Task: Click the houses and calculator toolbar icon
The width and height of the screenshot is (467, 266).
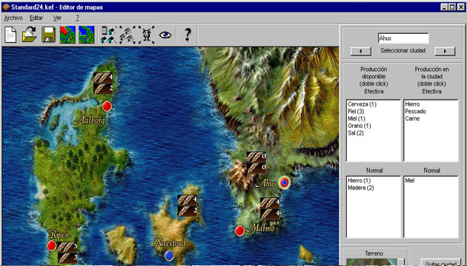Action: [x=107, y=35]
